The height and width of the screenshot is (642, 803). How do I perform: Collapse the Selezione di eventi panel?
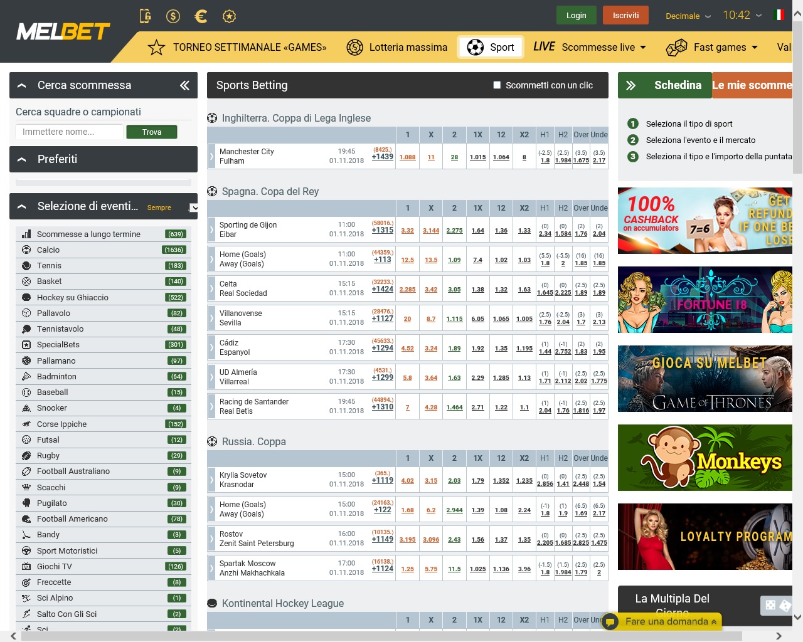click(x=22, y=206)
